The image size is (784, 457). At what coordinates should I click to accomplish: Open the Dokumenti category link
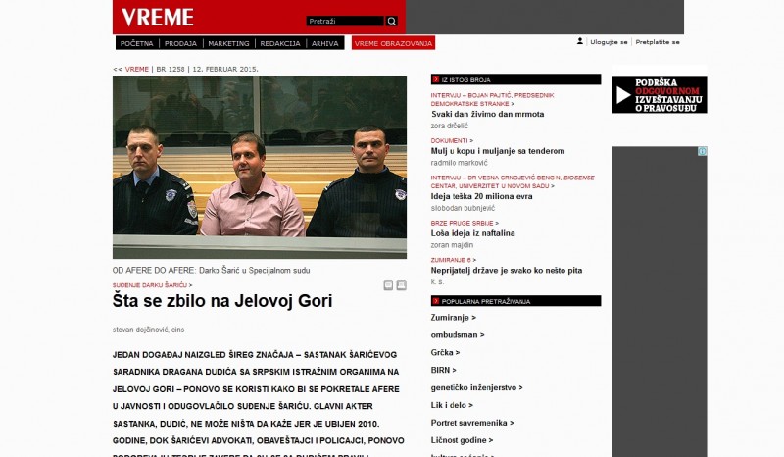450,140
